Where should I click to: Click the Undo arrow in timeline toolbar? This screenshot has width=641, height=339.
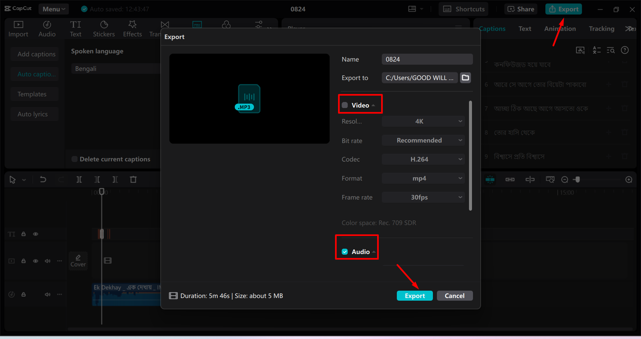(x=43, y=179)
